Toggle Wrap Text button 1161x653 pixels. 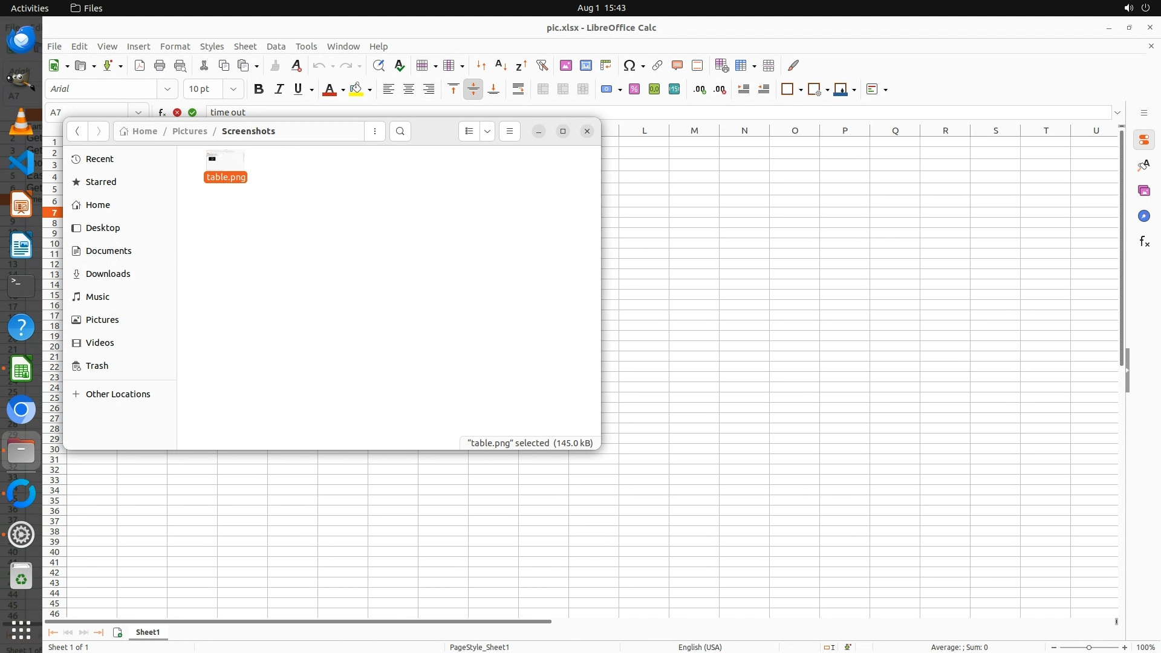pos(518,89)
